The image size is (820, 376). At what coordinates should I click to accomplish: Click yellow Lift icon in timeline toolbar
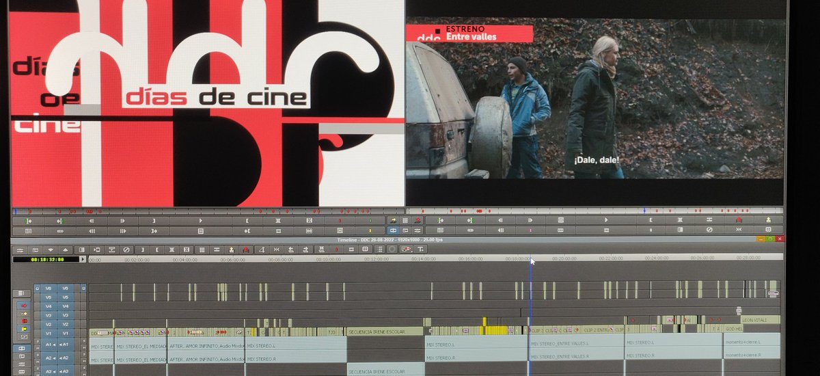pyautogui.click(x=232, y=250)
